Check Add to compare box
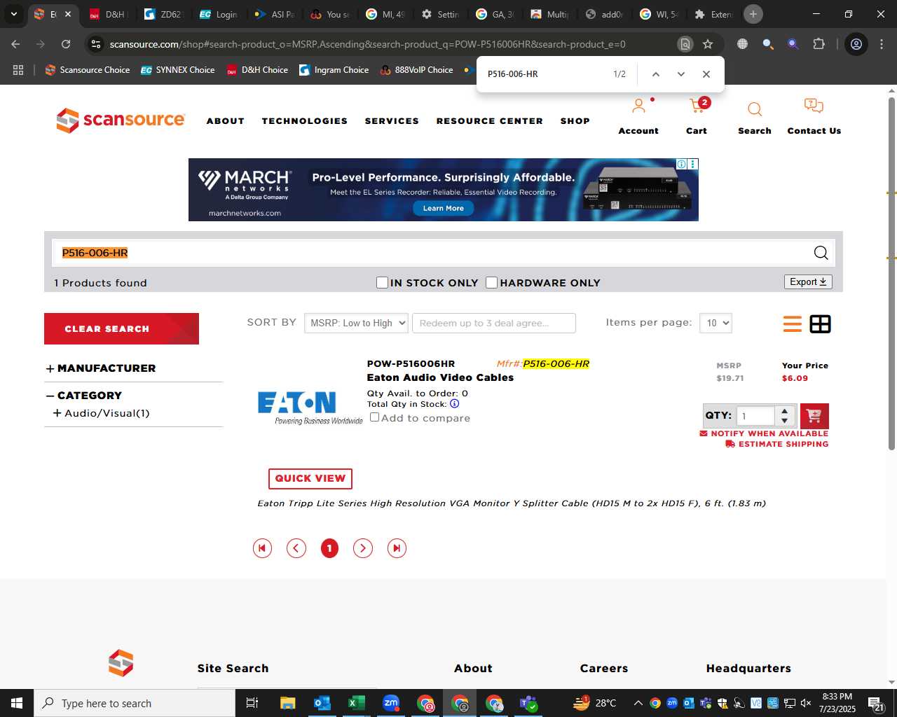 (375, 417)
